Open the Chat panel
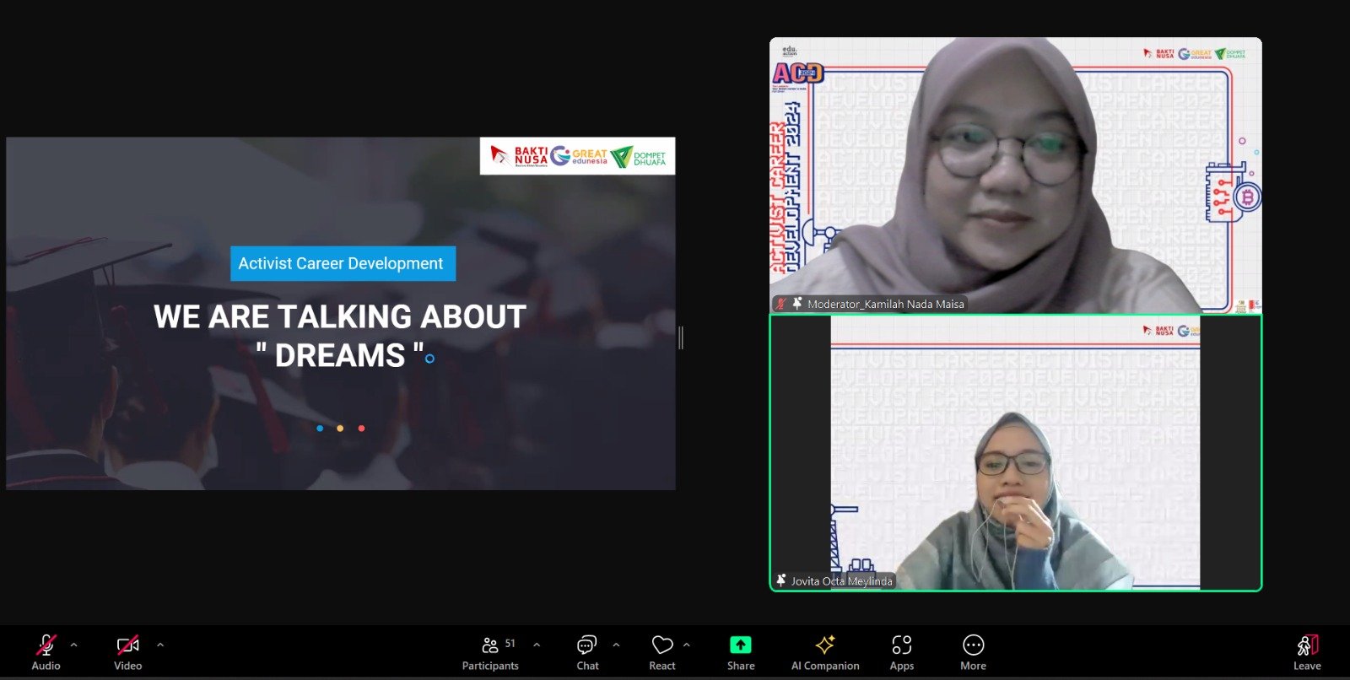 coord(587,652)
